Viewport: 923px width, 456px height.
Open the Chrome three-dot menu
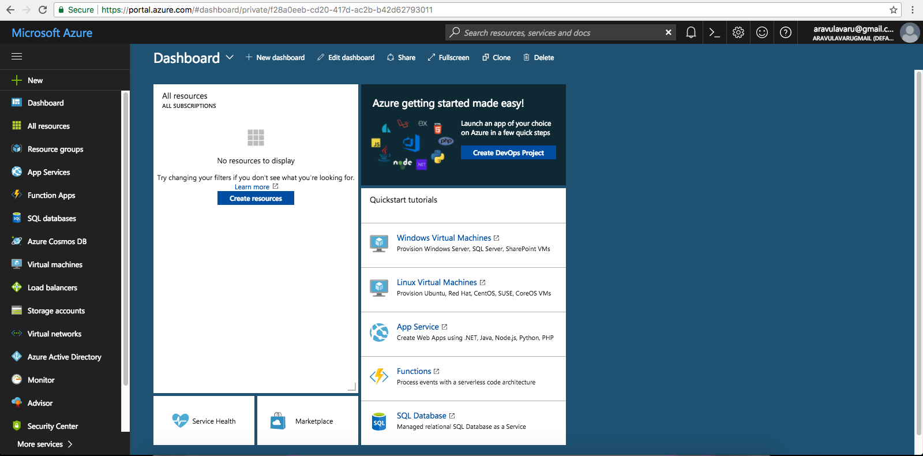tap(913, 10)
